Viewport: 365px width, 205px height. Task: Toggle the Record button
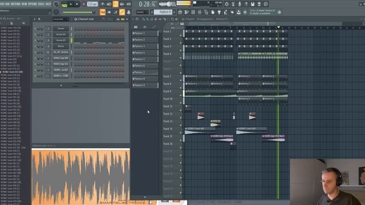[84, 4]
